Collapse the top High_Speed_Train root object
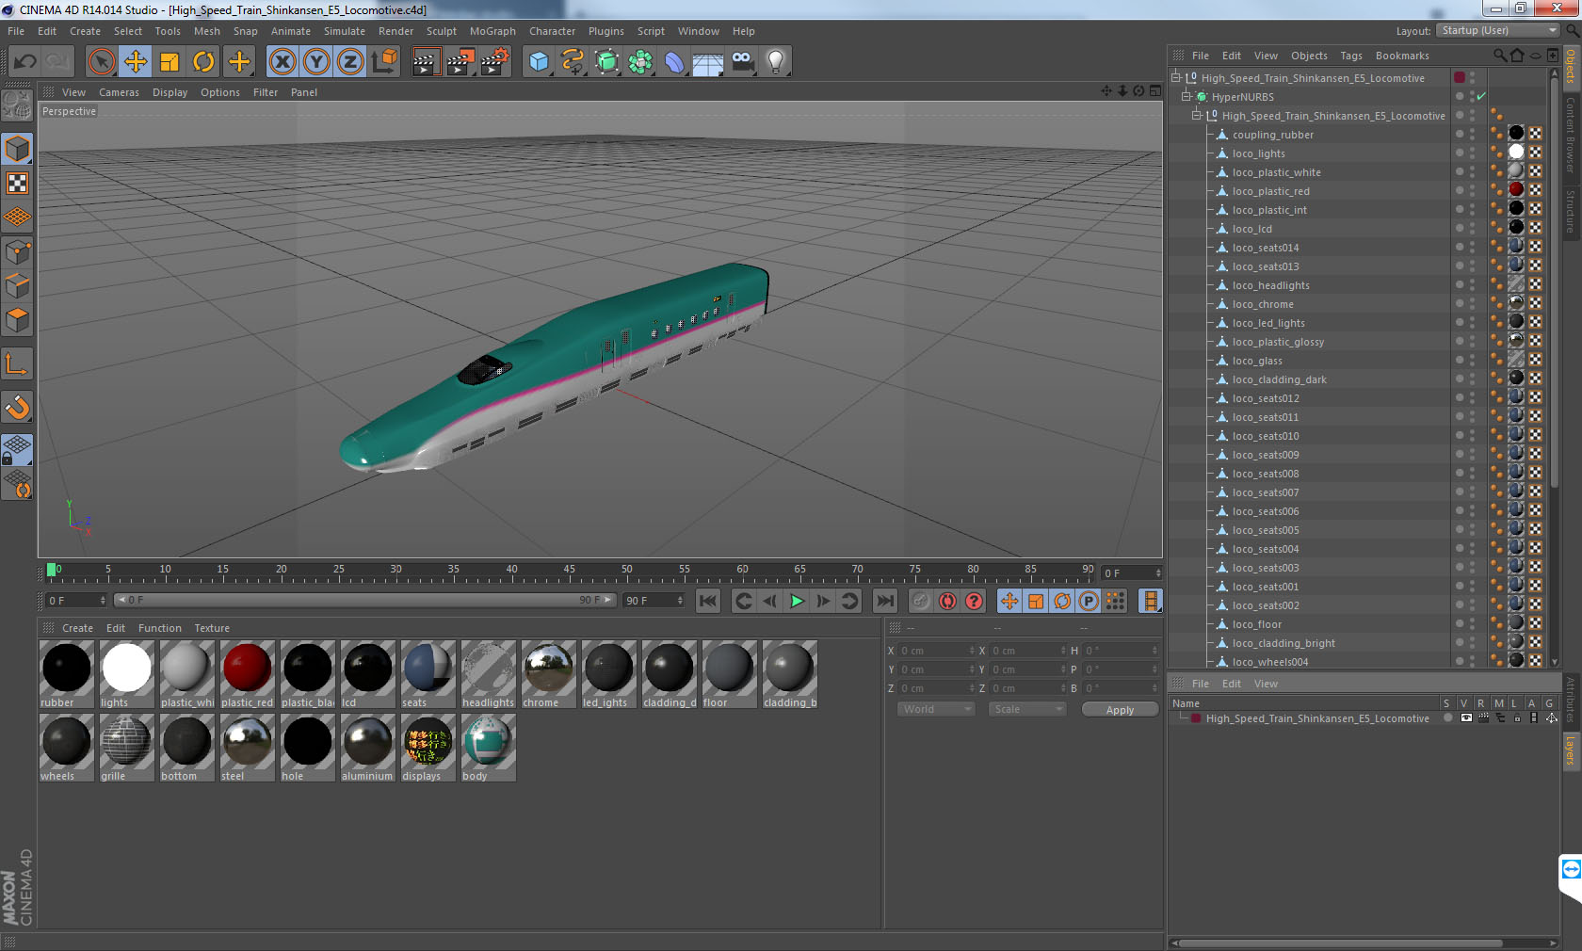Image resolution: width=1582 pixels, height=951 pixels. (x=1176, y=77)
